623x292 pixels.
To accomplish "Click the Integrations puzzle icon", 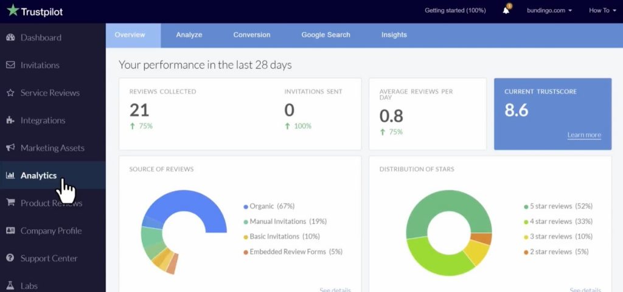I will click(10, 120).
